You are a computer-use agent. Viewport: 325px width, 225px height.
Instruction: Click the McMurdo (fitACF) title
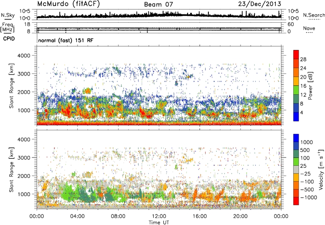click(68, 4)
